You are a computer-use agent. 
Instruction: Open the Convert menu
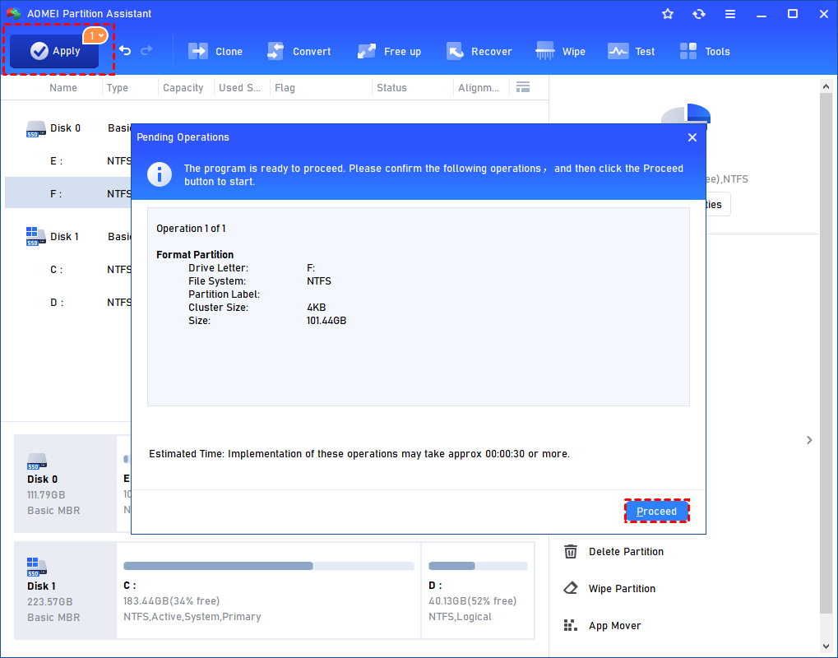299,51
